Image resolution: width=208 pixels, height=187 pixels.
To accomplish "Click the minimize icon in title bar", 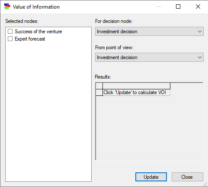I will click(159, 6).
